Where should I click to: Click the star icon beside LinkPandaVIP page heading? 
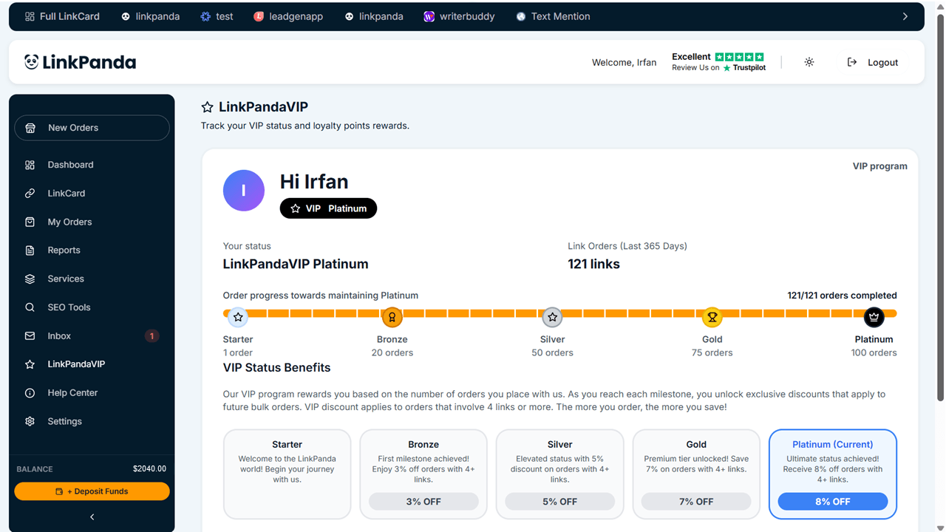(x=208, y=107)
